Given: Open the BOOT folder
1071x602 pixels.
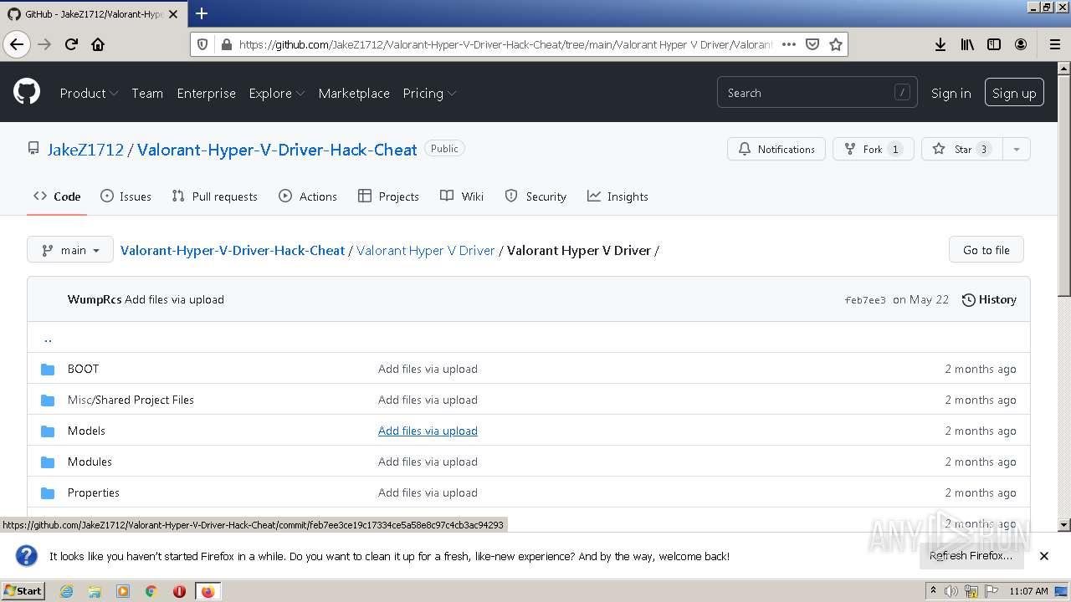Looking at the screenshot, I should click(x=83, y=369).
